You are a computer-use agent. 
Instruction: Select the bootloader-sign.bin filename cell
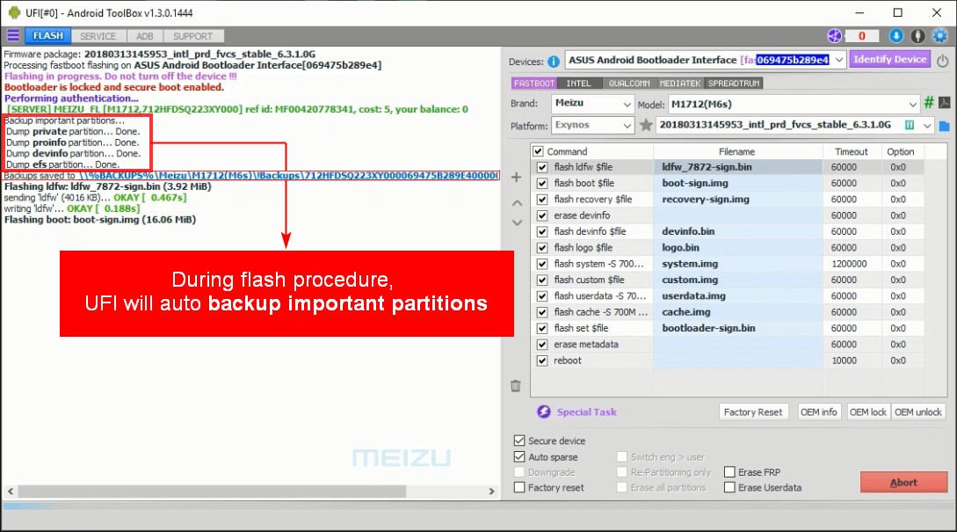tap(737, 329)
